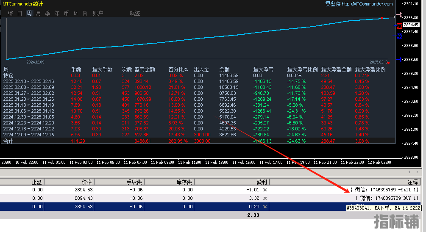Click the 最大手数 column heading

coord(103,69)
